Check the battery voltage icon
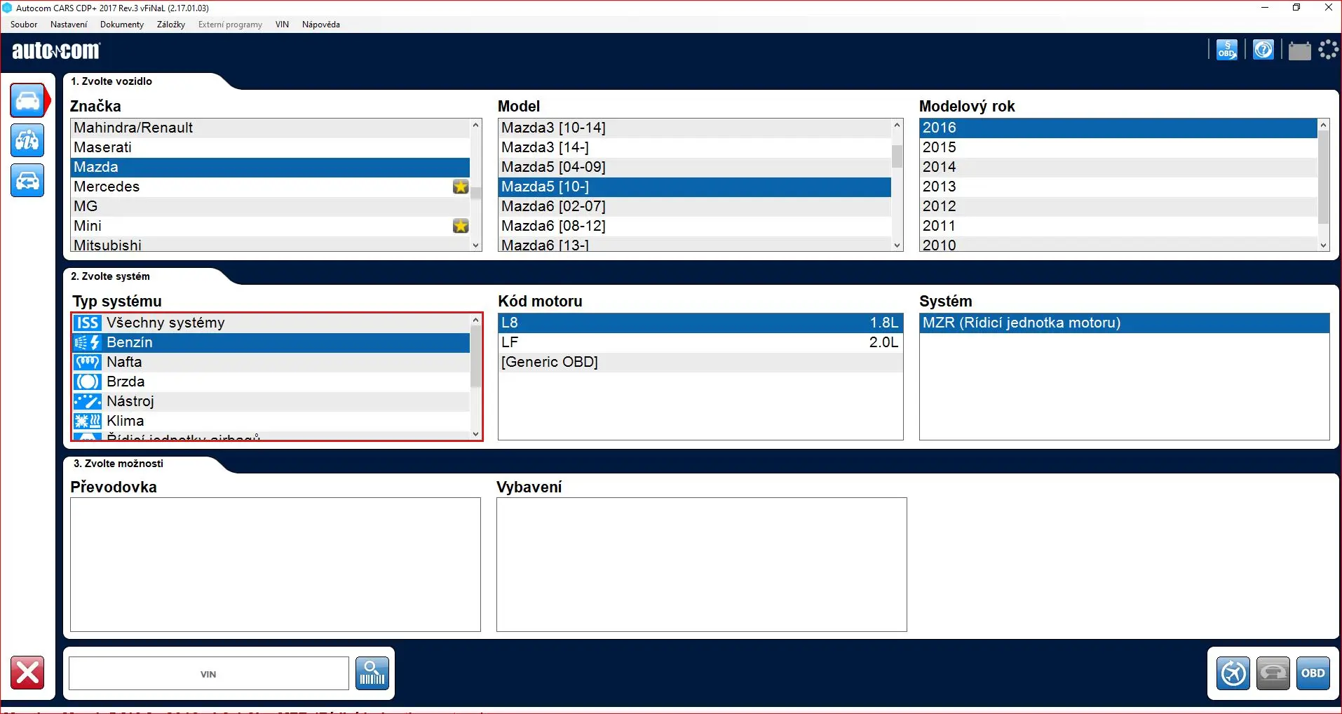This screenshot has height=714, width=1342. (1299, 50)
